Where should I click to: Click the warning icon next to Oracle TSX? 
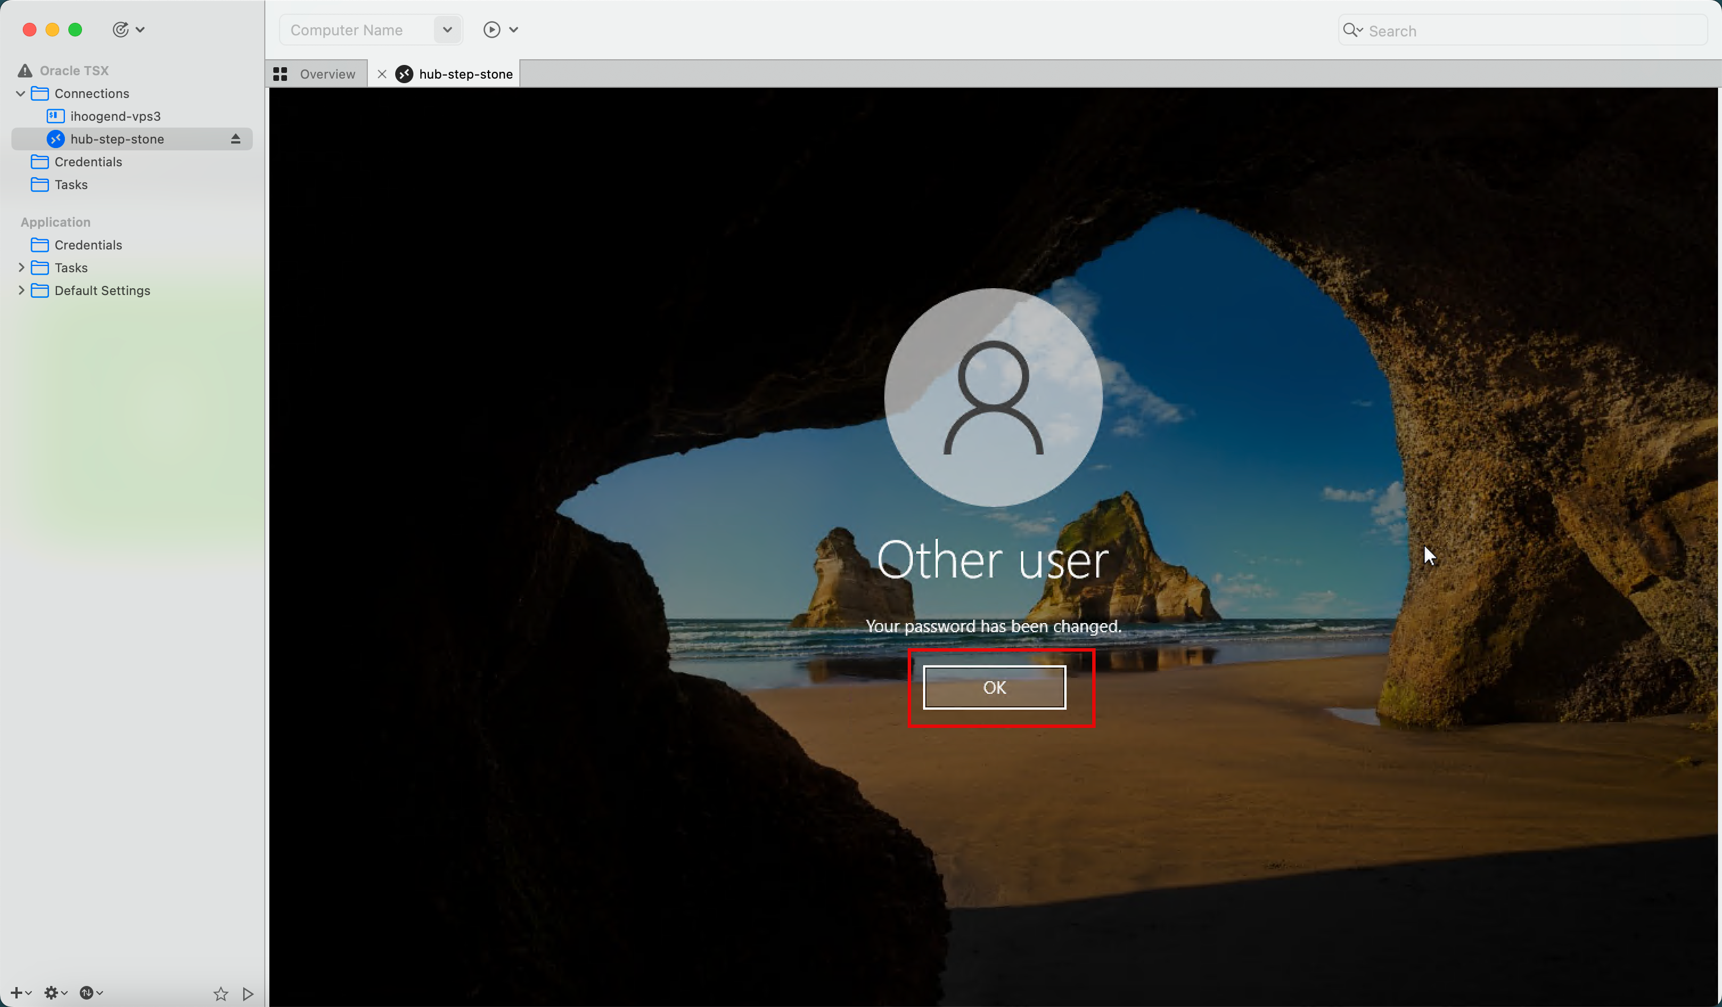(25, 69)
